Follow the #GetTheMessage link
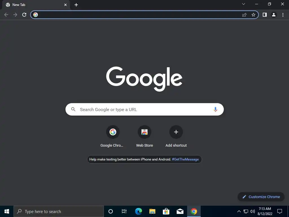Image resolution: width=289 pixels, height=217 pixels. [185, 159]
